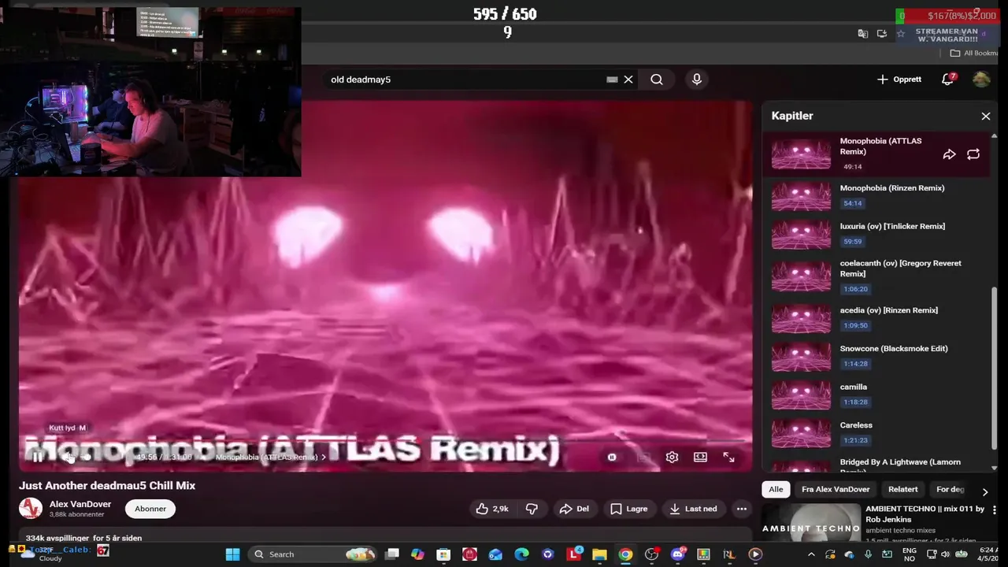Open File Explorer on the taskbar
This screenshot has width=1008, height=567.
pos(599,554)
